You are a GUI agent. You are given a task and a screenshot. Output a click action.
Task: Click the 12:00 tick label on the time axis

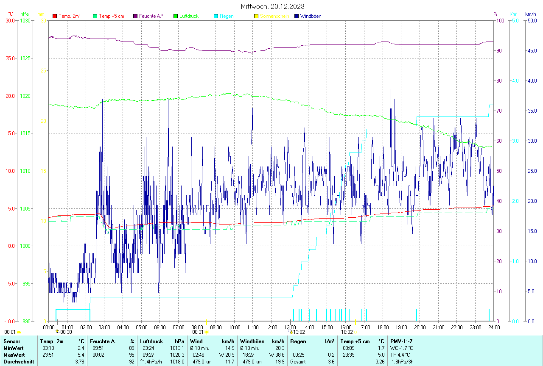tap(271, 327)
